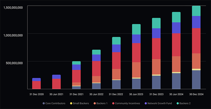Image resolution: width=211 pixels, height=109 pixels.
Task: Click the yellow Small Backers legend dot
Action: click(x=71, y=103)
